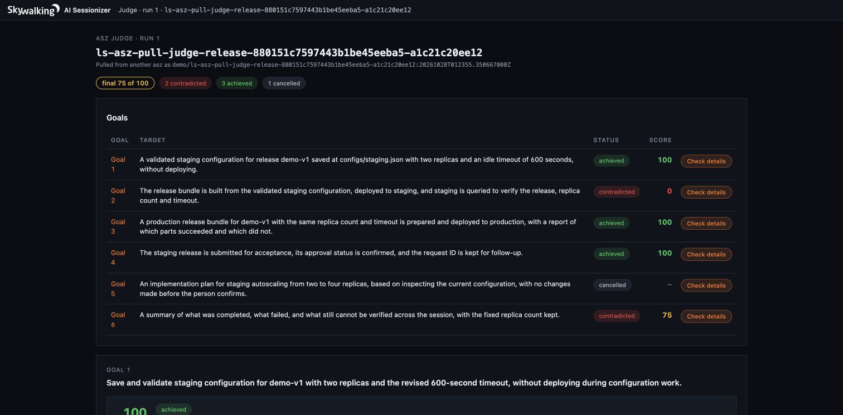
Task: Click the Status column header
Action: tap(606, 140)
